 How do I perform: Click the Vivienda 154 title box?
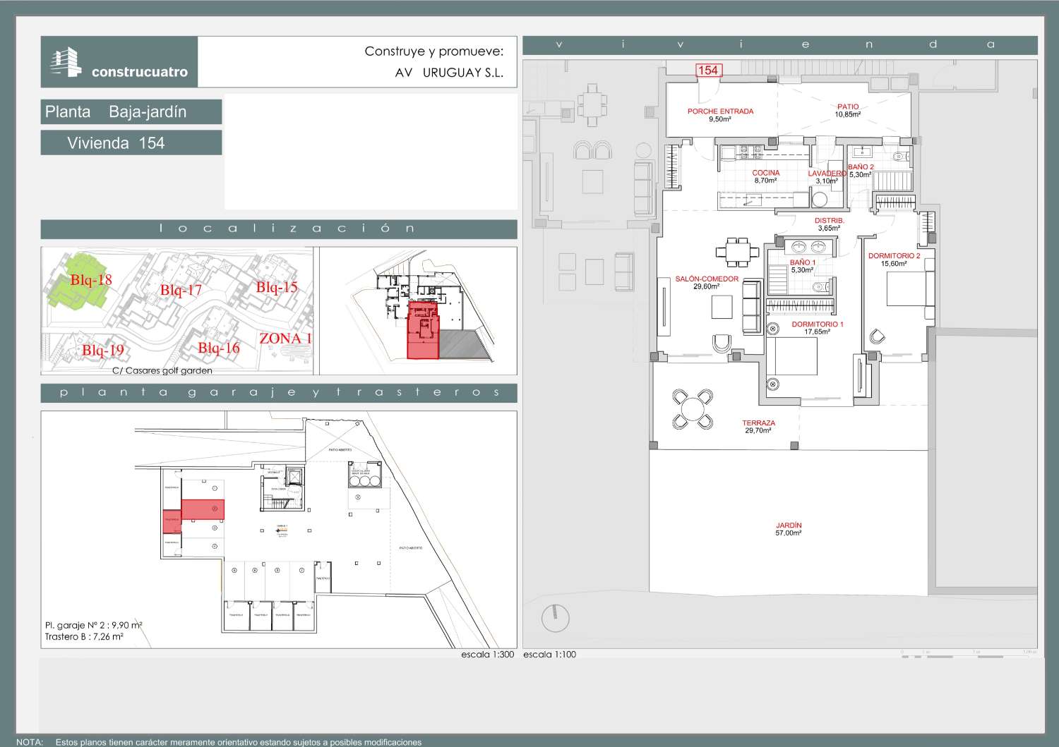(131, 142)
